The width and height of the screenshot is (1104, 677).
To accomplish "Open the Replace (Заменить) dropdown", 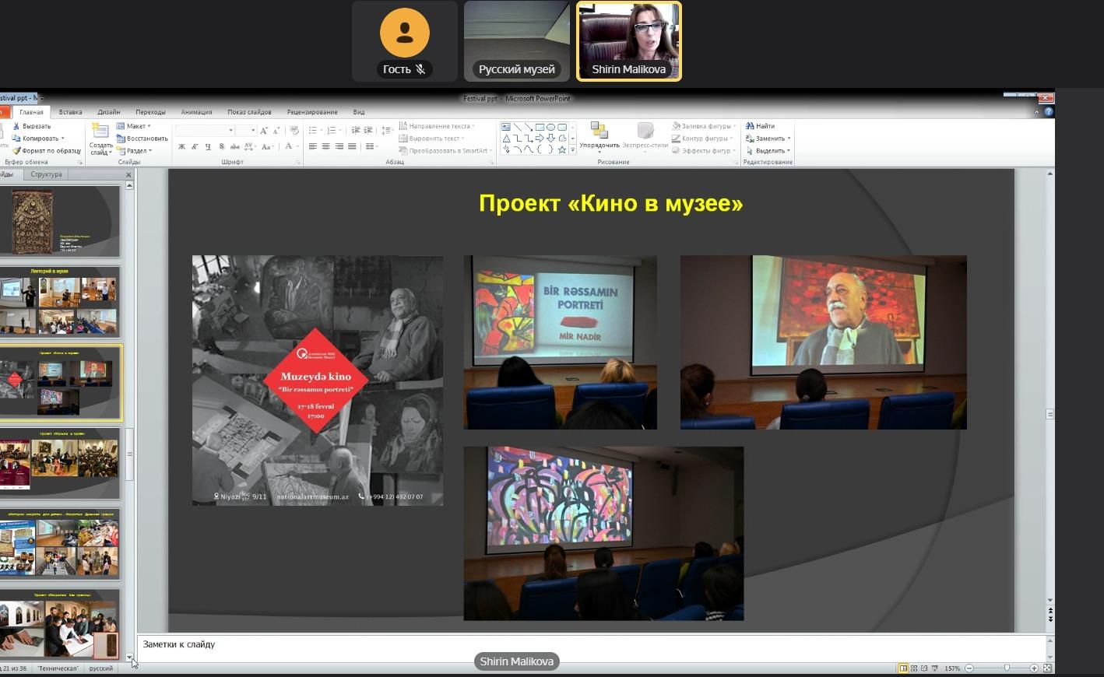I will [768, 139].
